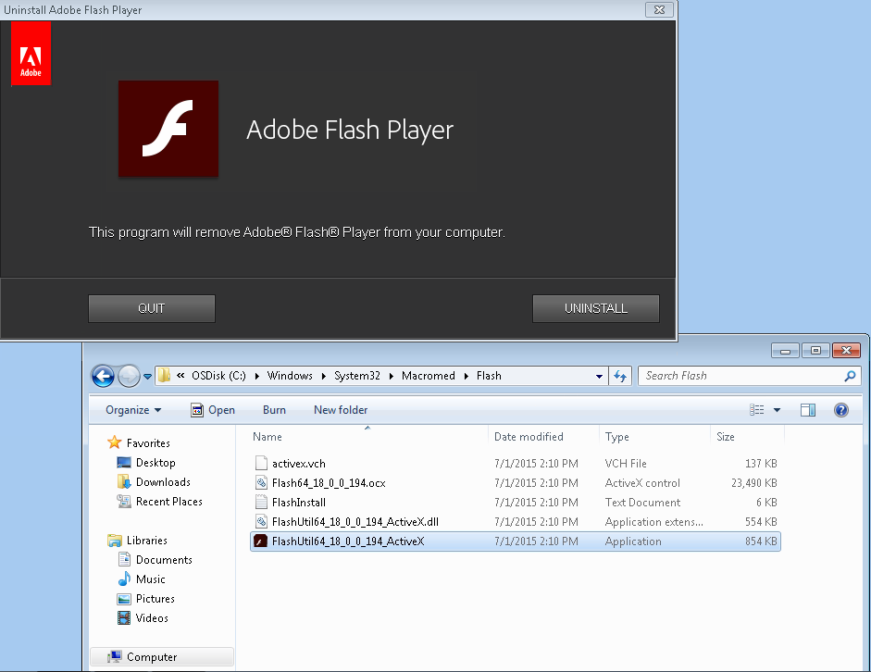Click the Explorer forward arrow icon
The image size is (871, 672).
[129, 376]
